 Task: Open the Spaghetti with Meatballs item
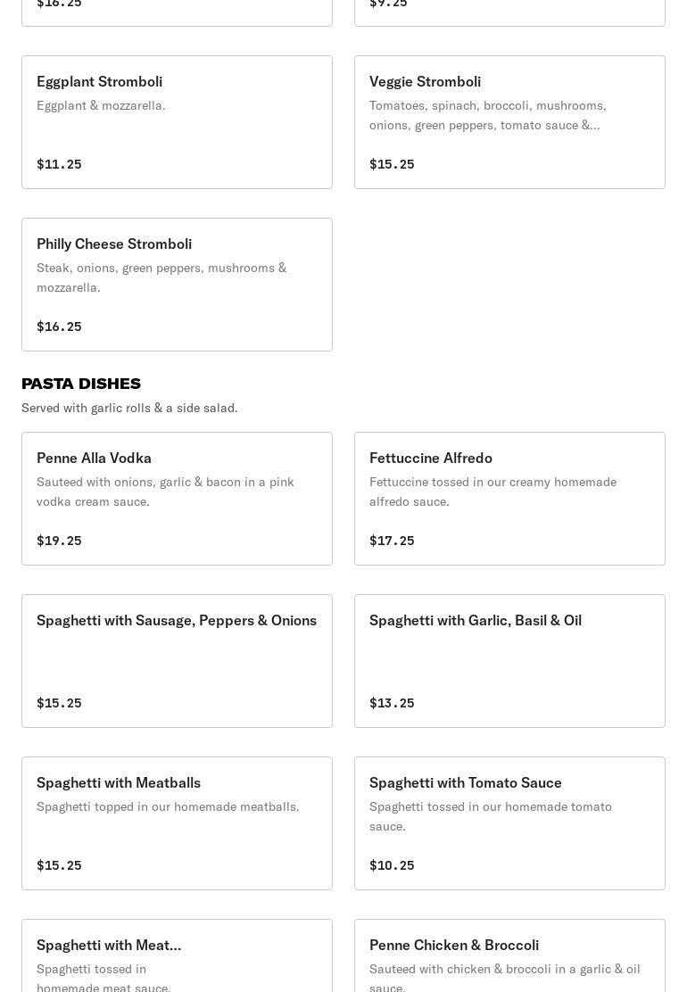[x=177, y=823]
